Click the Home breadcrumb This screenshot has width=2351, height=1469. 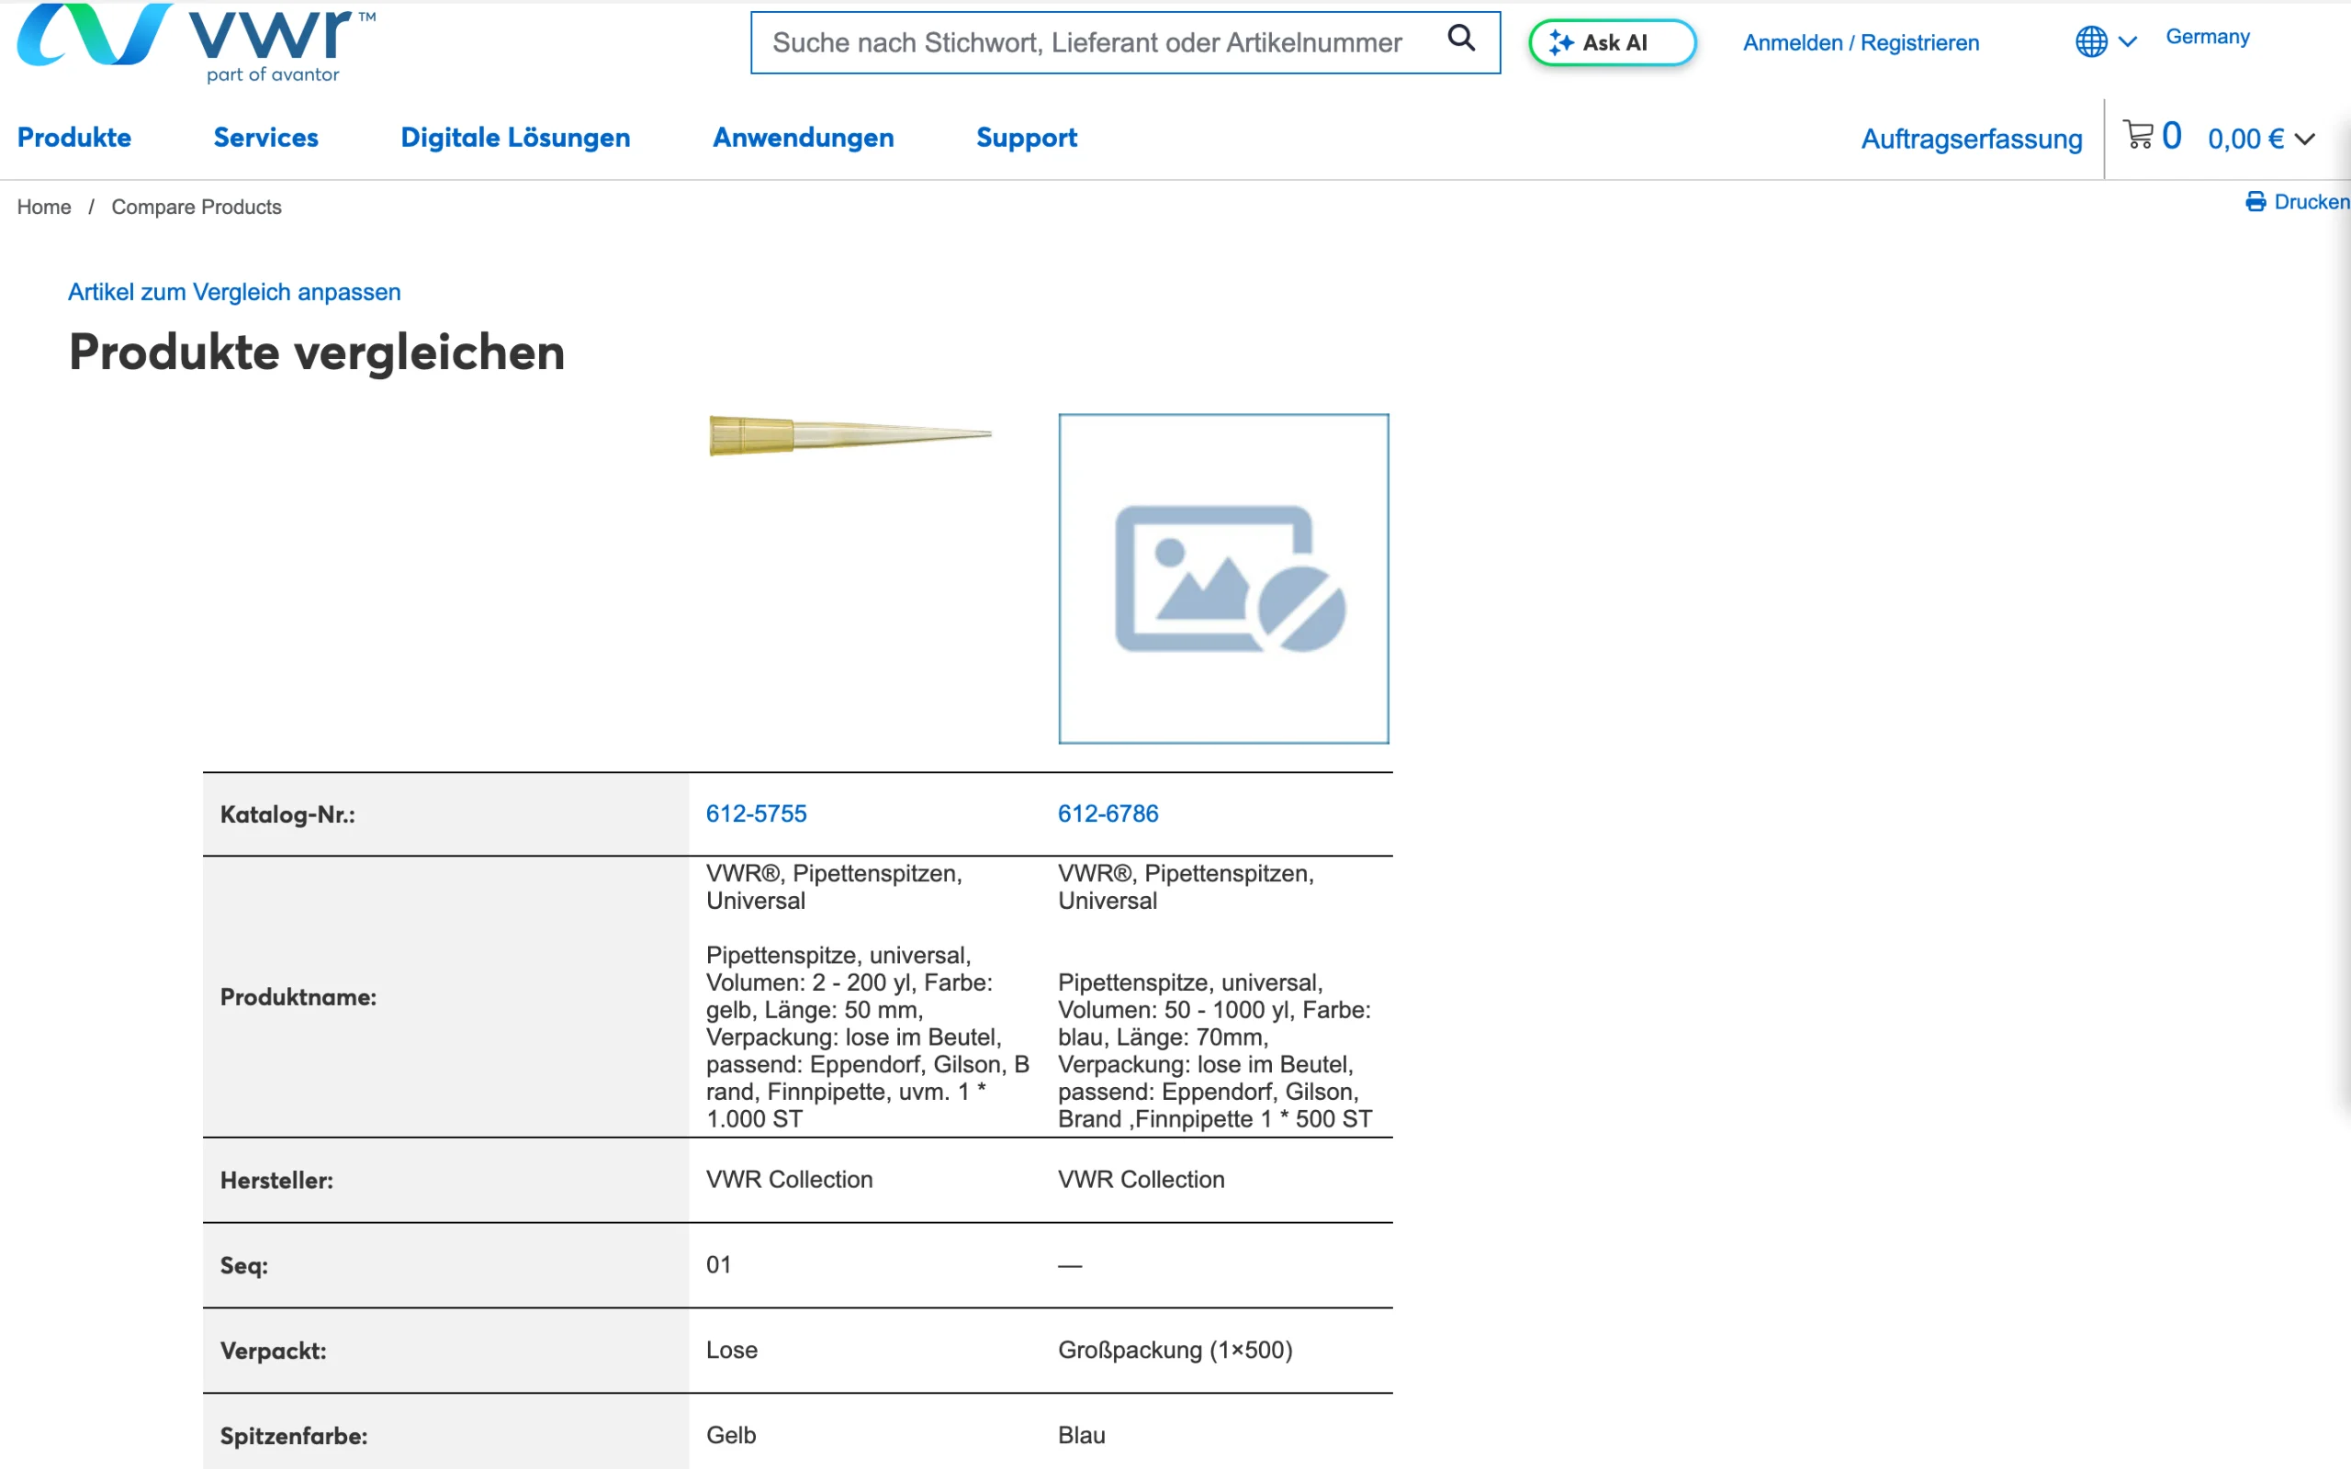44,207
